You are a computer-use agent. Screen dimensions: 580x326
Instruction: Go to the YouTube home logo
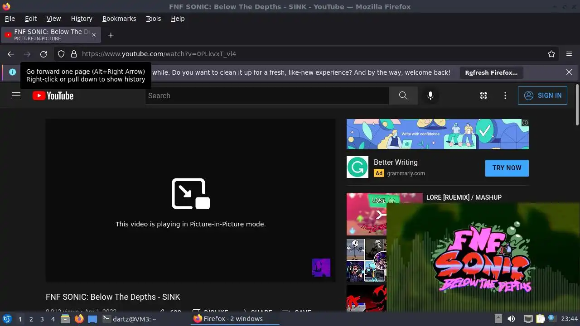coord(53,96)
